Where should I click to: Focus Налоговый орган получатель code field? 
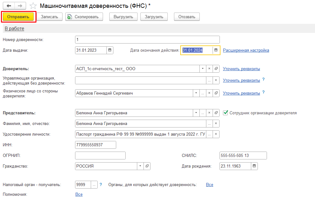[83, 184]
